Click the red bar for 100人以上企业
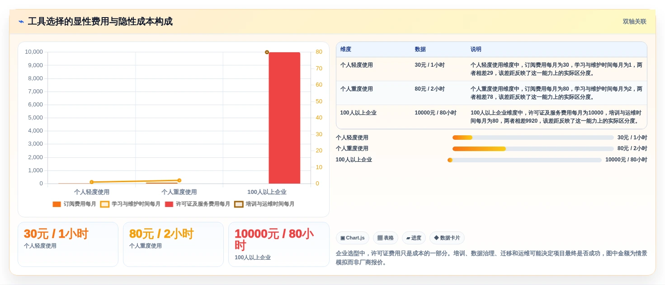 (284, 118)
